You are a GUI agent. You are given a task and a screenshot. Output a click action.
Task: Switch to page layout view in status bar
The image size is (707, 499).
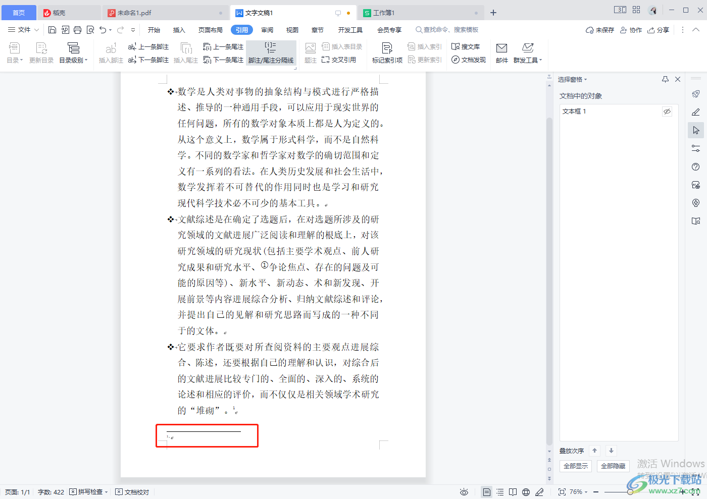point(486,492)
